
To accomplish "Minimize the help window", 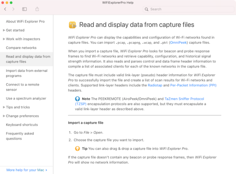I will click(x=7, y=3).
